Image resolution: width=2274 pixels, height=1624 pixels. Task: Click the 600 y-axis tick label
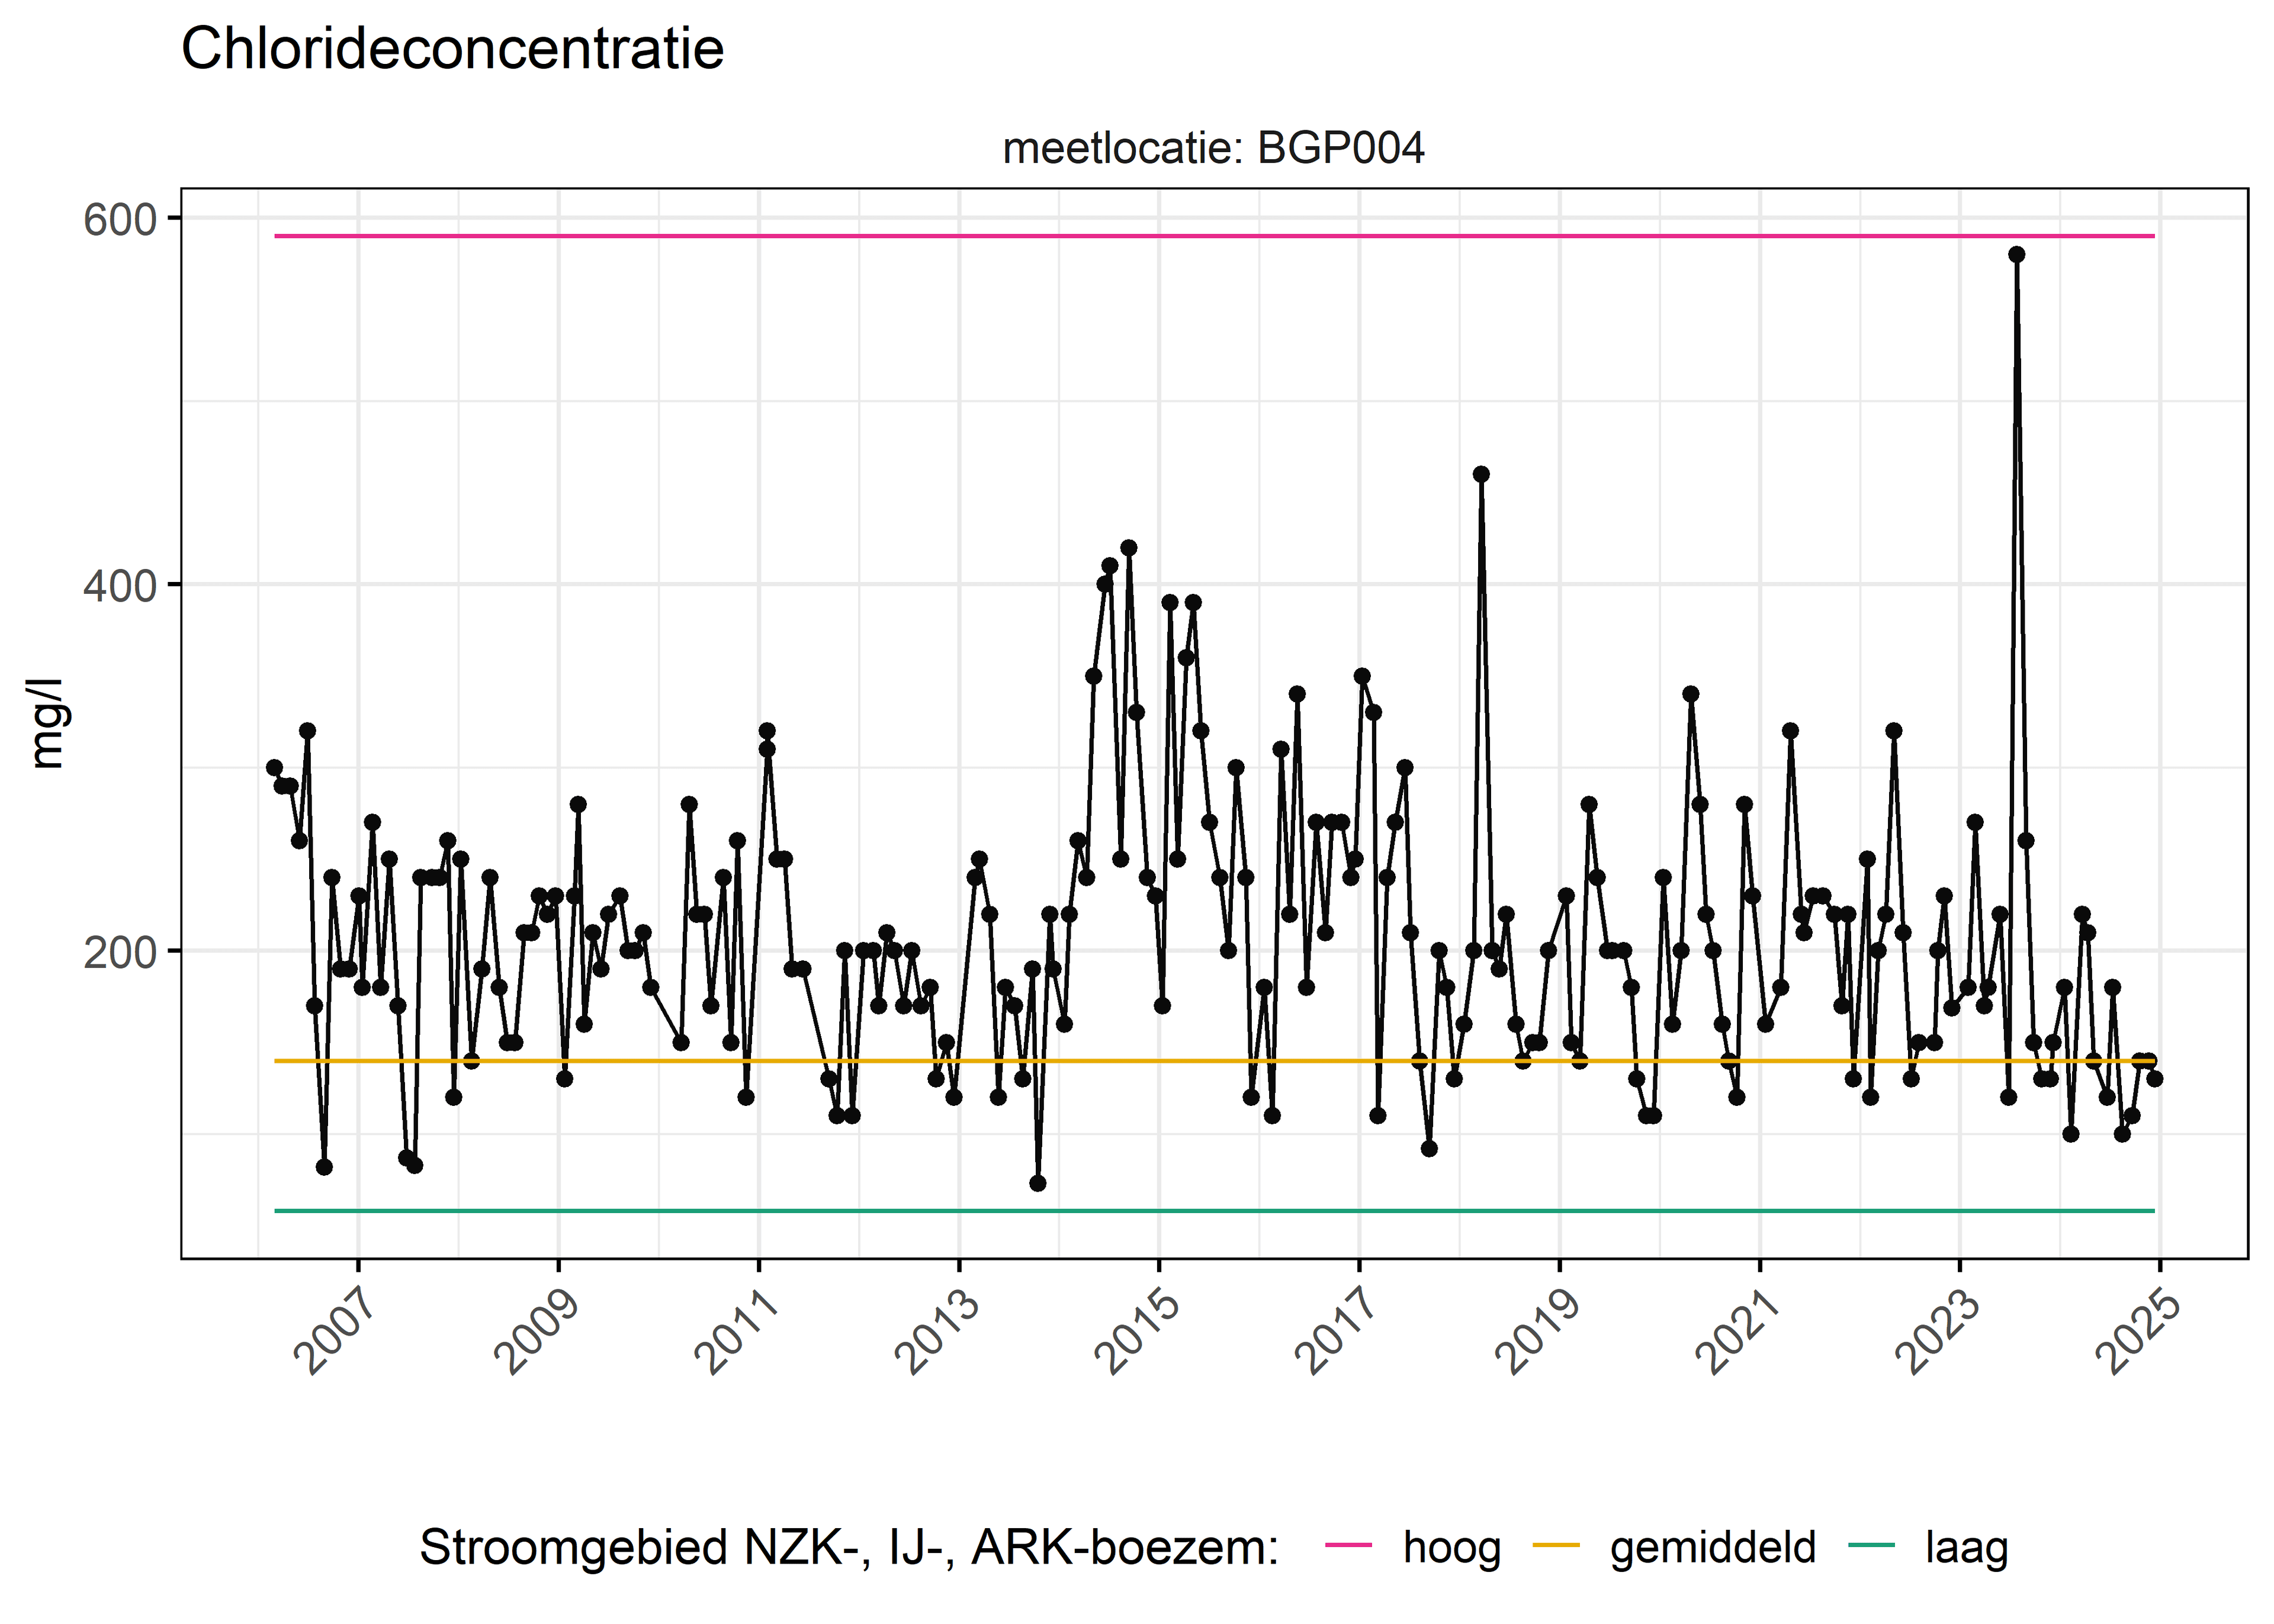tap(121, 219)
